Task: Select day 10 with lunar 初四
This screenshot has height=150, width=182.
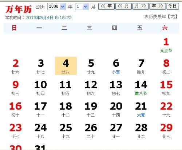Action: coord(41,88)
